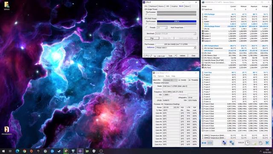Click the blue X icon in HWiNFO toolbar
Viewport: 273px width, 154px height.
[x=267, y=143]
